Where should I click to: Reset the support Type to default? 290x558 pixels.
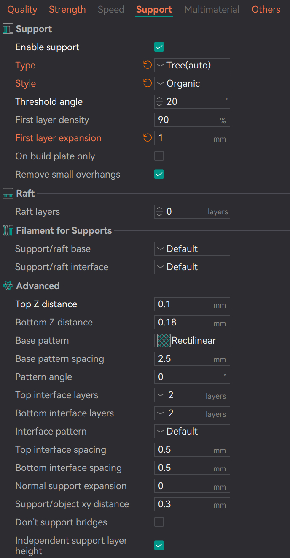click(147, 65)
